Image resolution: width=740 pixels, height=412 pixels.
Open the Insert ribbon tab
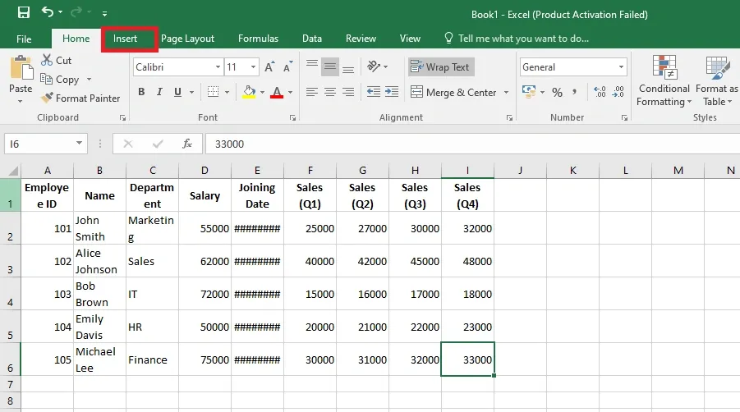125,39
